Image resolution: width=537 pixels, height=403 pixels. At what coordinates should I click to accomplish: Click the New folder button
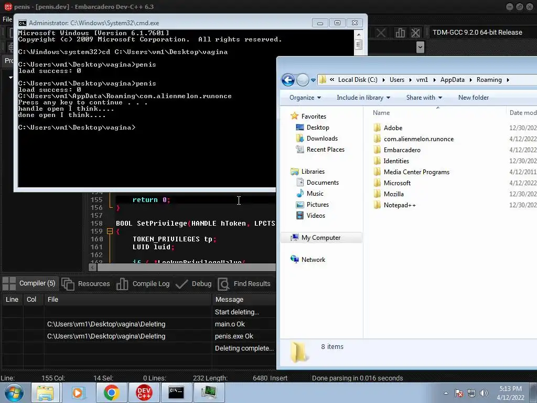pos(474,98)
